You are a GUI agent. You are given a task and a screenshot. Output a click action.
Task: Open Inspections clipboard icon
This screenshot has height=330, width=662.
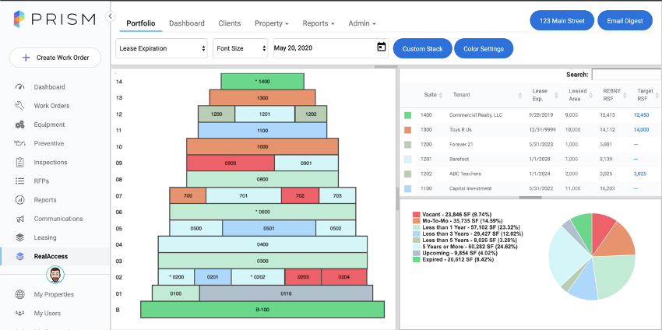pos(19,162)
